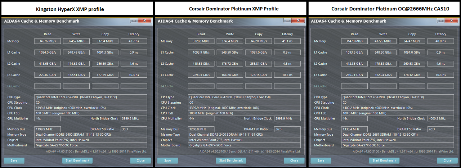Click Memory Type field DDR3-2667 SDRAM
Viewport: 461px width, 168px height.
coord(398,135)
